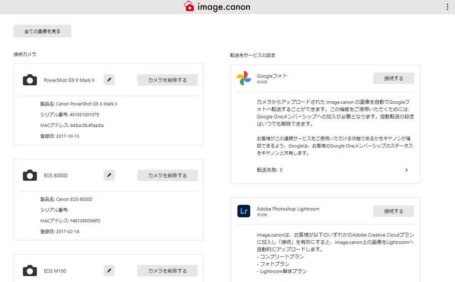Viewport: 455px width, 282px height.
Task: View all images with 全ての画像を見る
Action: click(43, 31)
